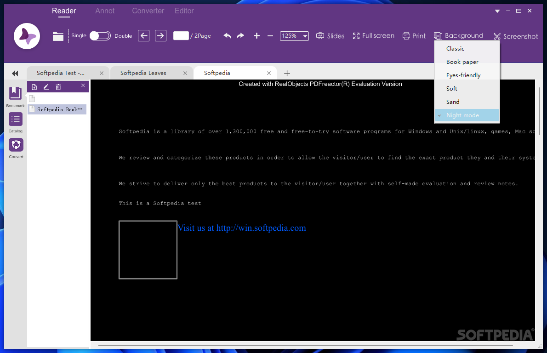Edit bookmark with the pencil icon
The height and width of the screenshot is (353, 547).
(x=46, y=87)
